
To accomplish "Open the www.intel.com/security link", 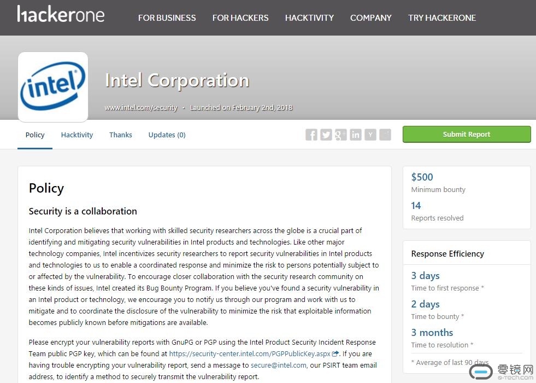I will pyautogui.click(x=141, y=108).
